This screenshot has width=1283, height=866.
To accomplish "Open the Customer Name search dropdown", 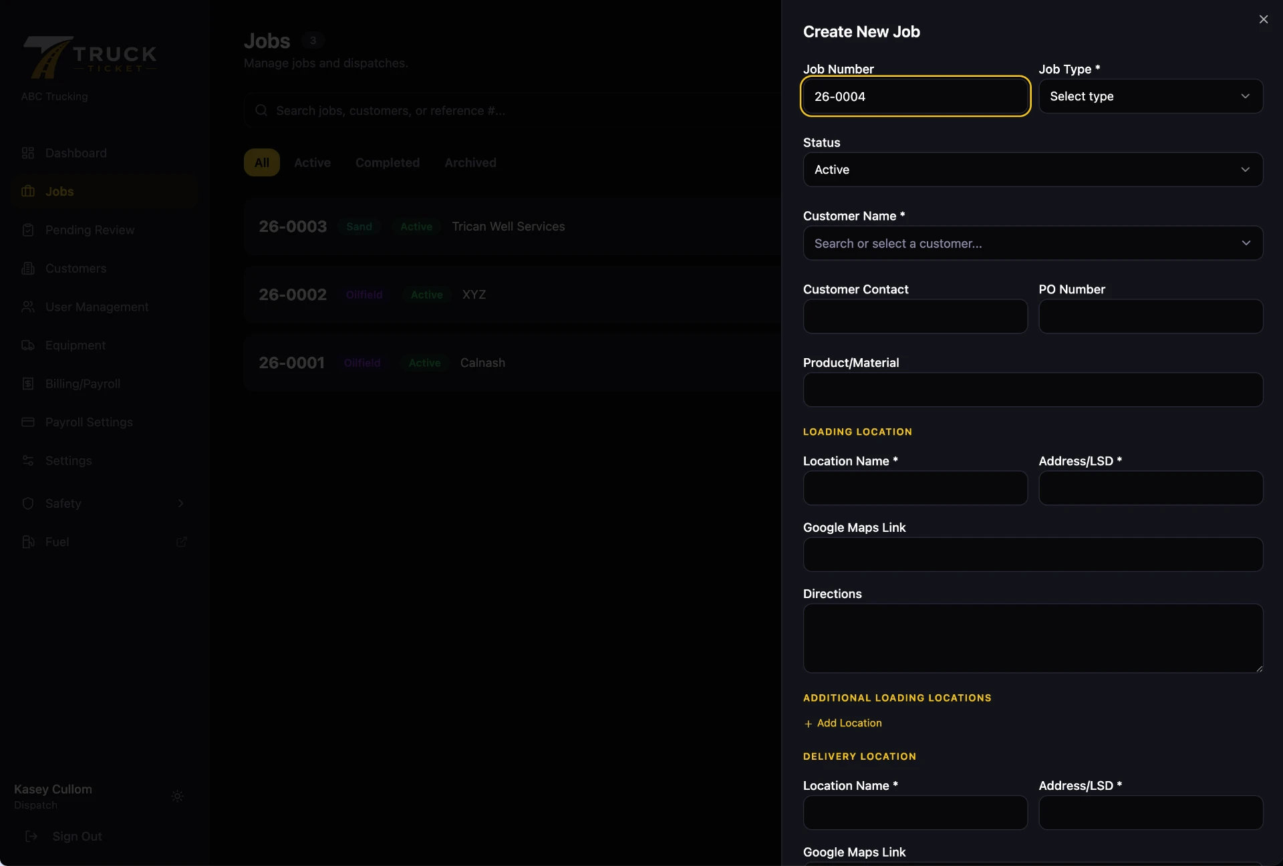I will (1033, 243).
